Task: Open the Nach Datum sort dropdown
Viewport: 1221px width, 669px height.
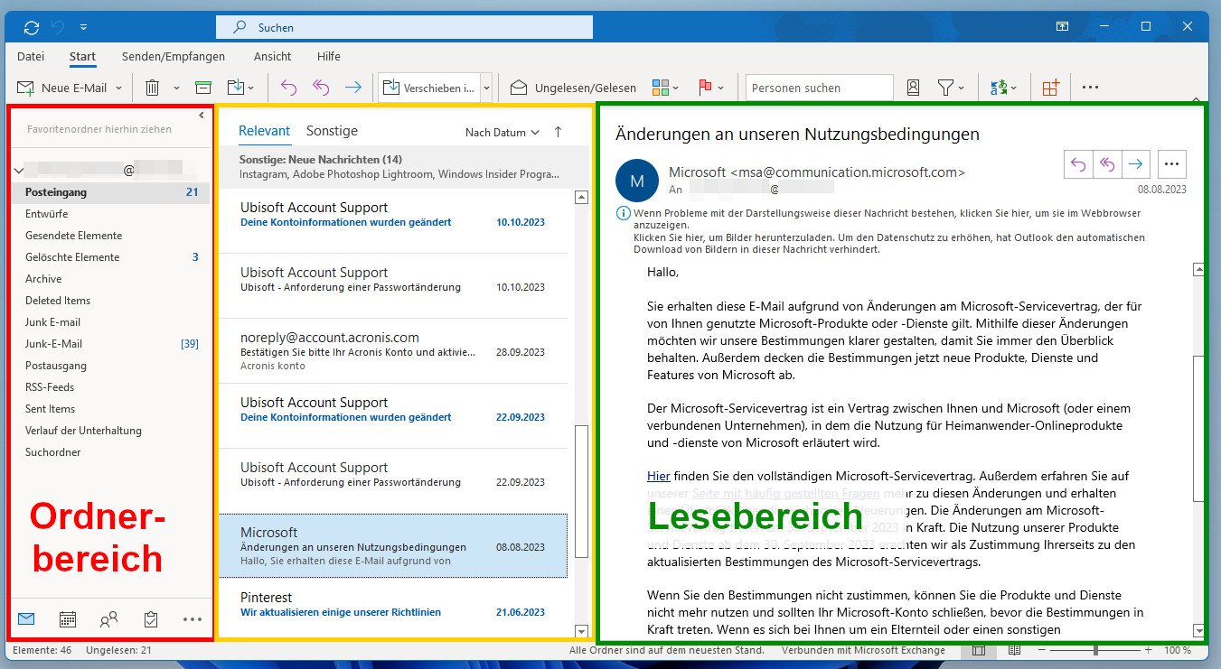Action: pyautogui.click(x=502, y=133)
